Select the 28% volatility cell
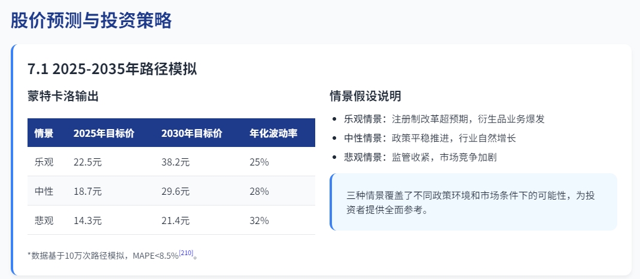 [x=259, y=191]
